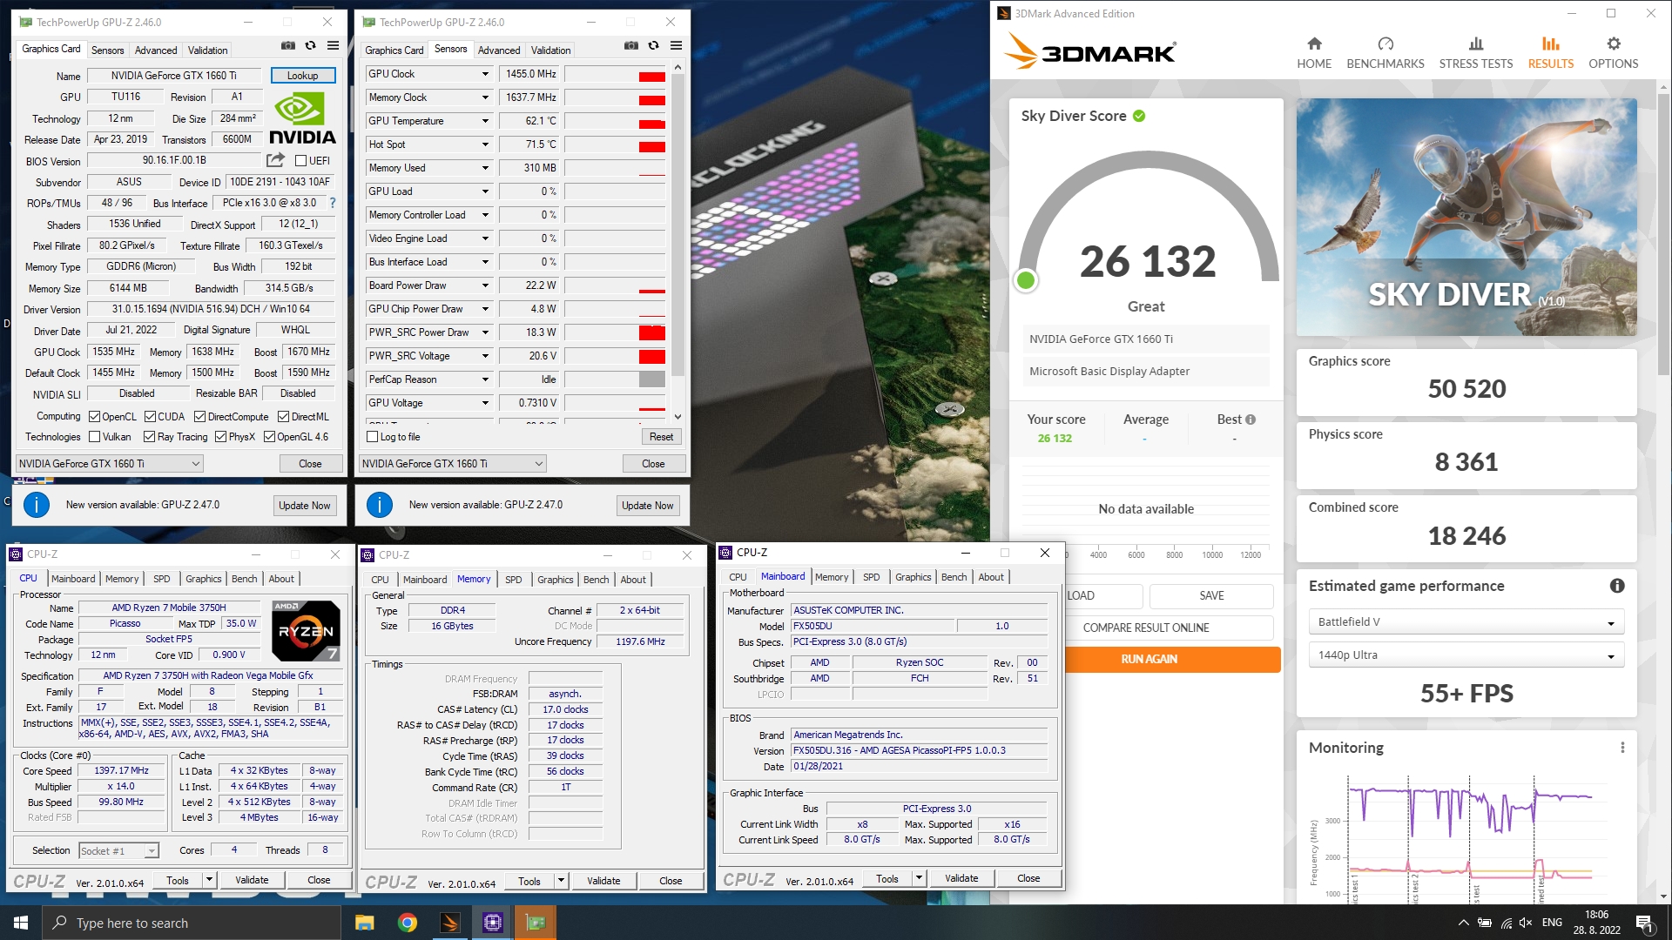Click the info icon next to Best score
This screenshot has height=940, width=1672.
pos(1251,420)
